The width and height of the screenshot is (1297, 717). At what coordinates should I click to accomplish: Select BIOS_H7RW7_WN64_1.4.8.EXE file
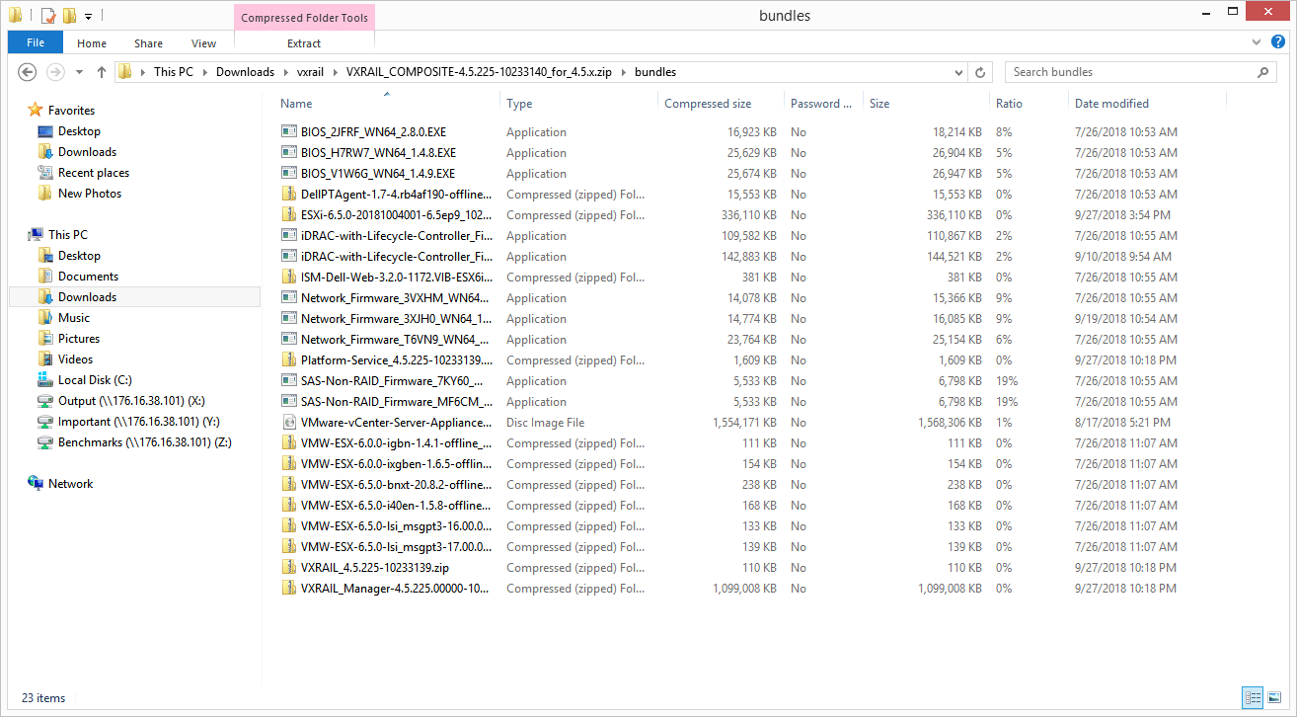pyautogui.click(x=378, y=153)
